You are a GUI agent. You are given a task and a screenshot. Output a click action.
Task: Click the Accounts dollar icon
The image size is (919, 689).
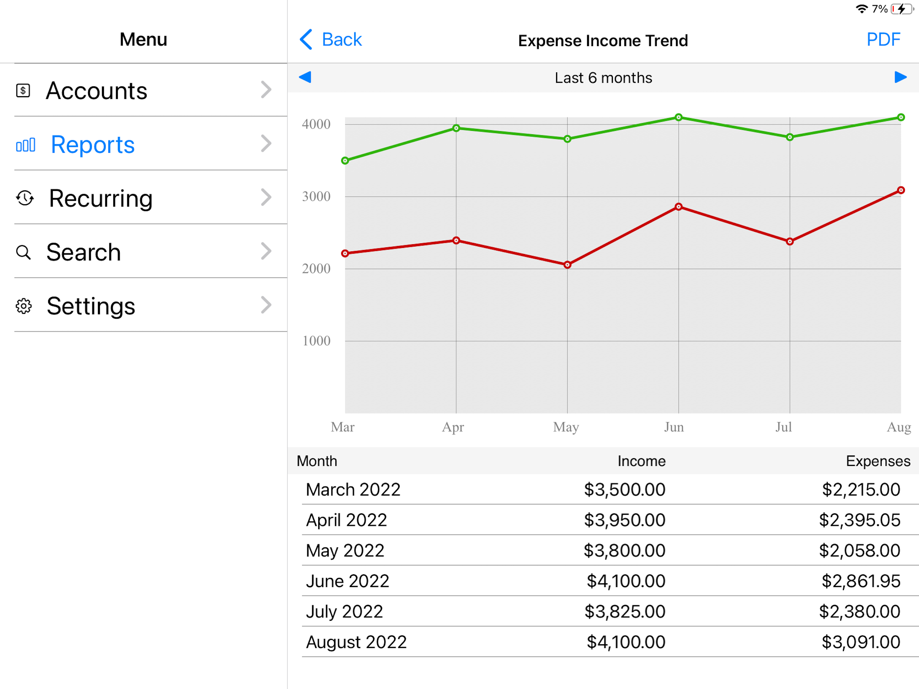[x=23, y=90]
